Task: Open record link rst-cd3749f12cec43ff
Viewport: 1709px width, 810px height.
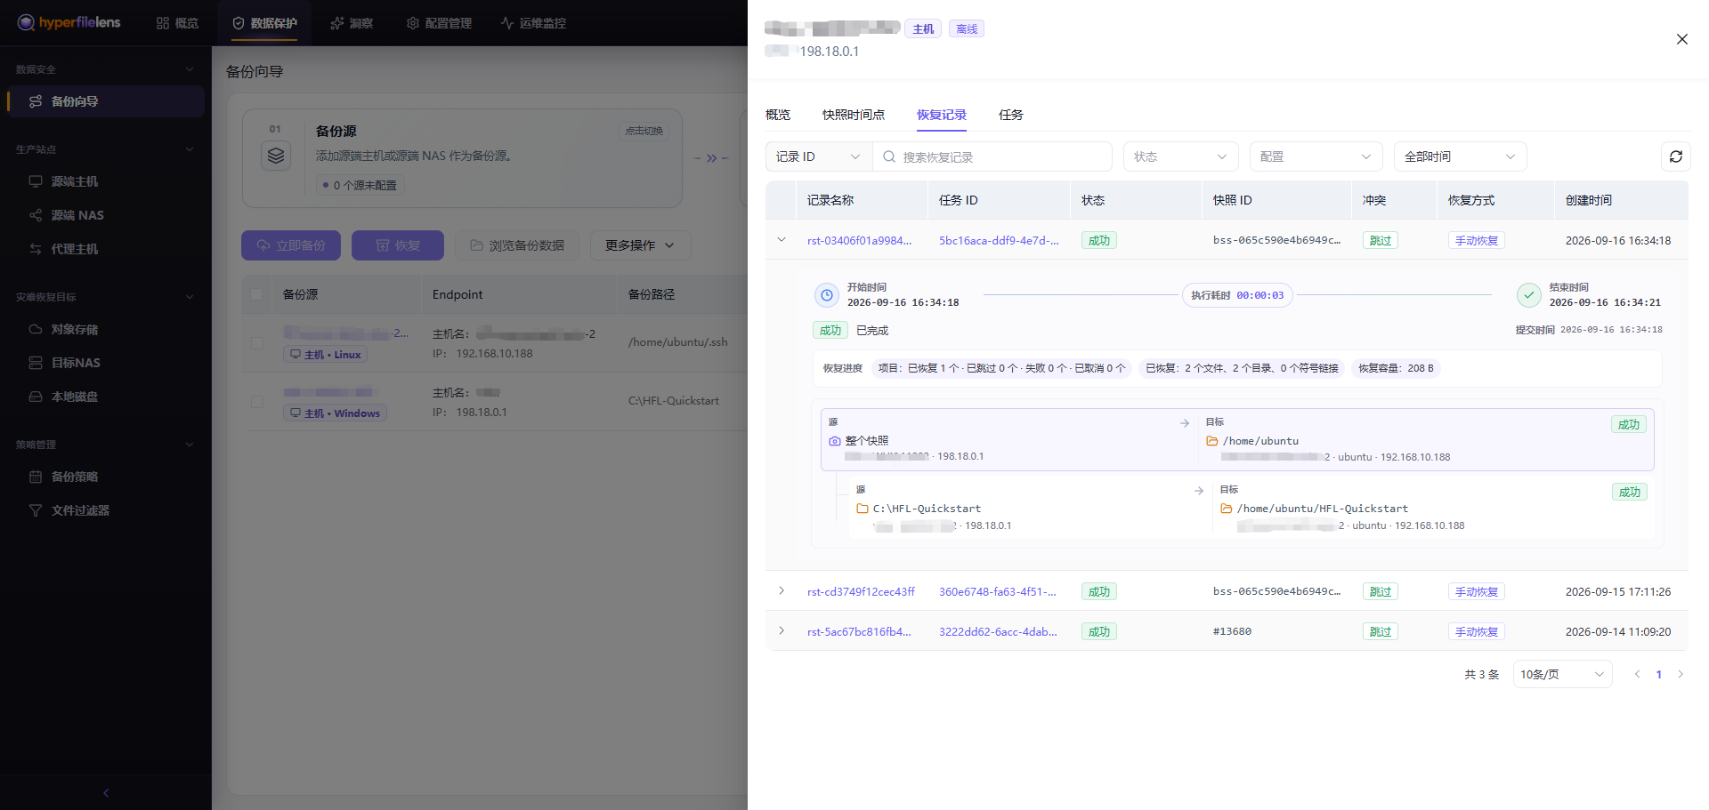Action: pyautogui.click(x=861, y=591)
